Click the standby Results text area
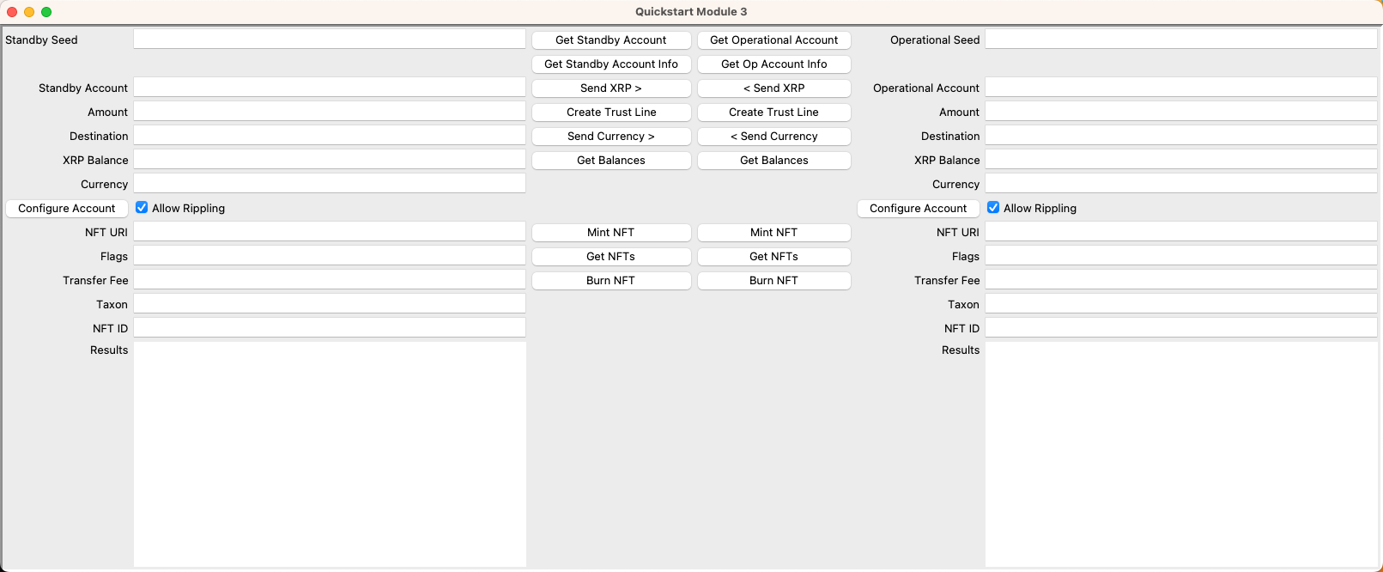This screenshot has height=572, width=1383. pyautogui.click(x=330, y=453)
